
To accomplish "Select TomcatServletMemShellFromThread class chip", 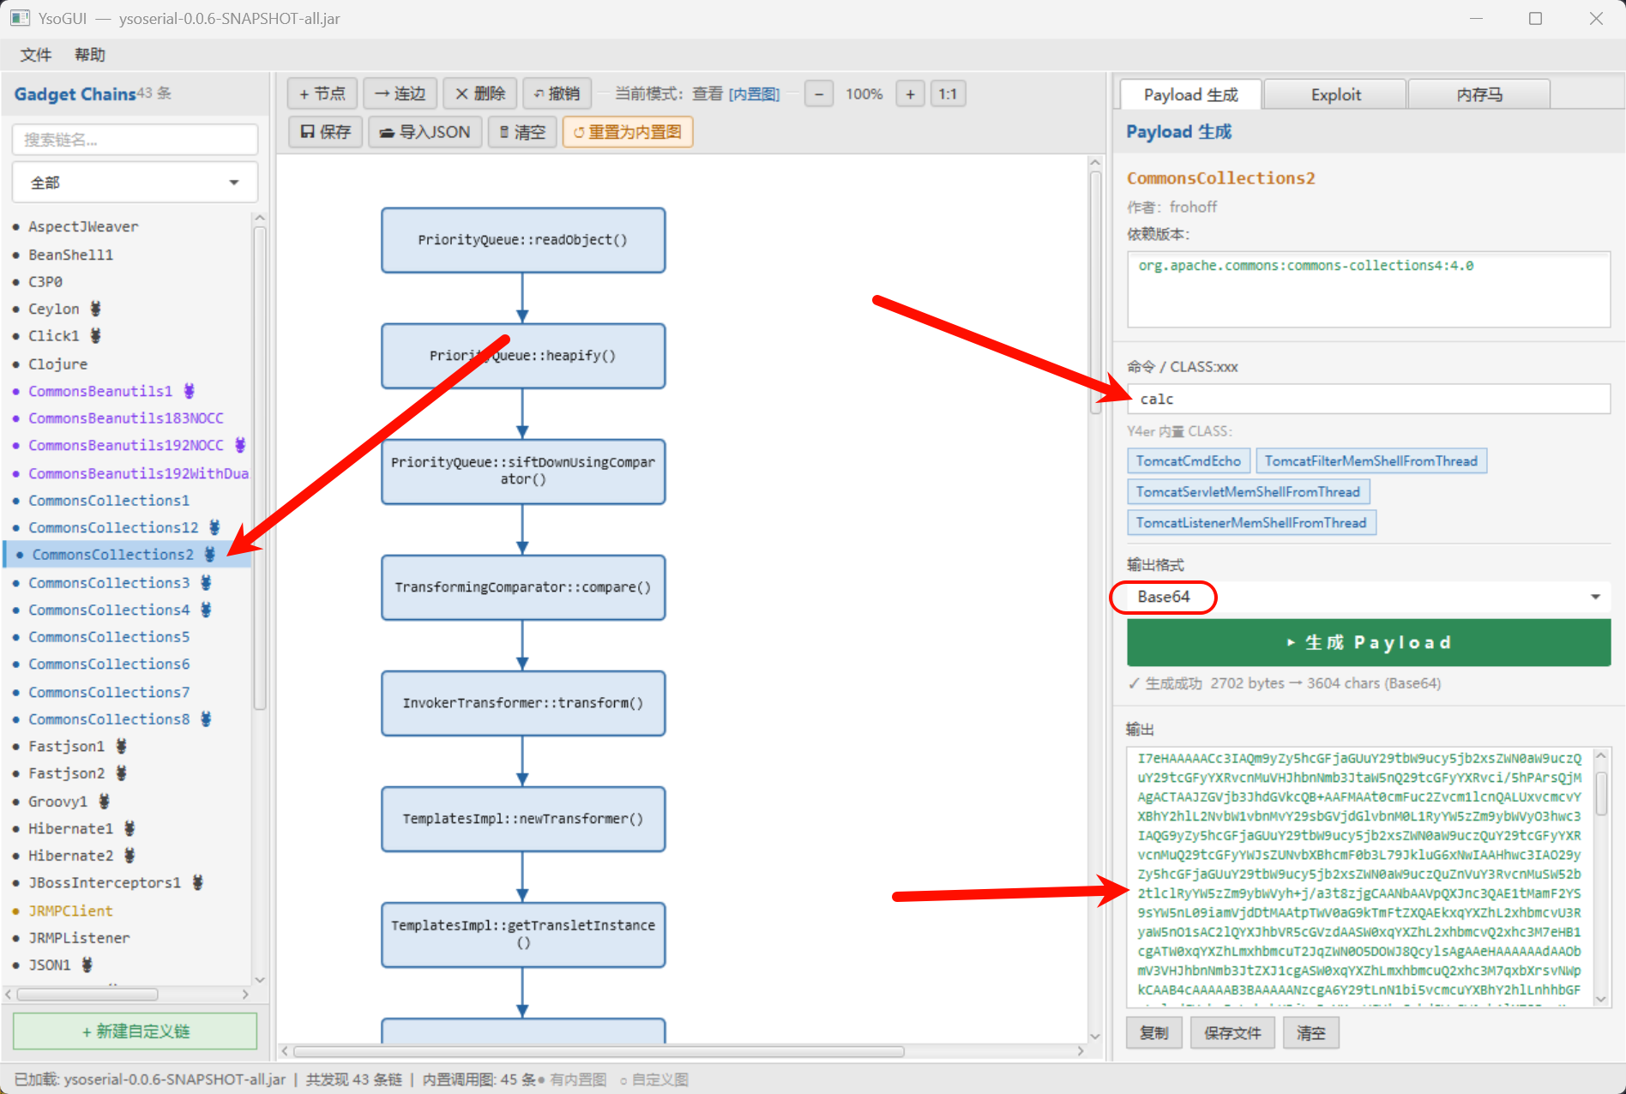I will tap(1249, 492).
